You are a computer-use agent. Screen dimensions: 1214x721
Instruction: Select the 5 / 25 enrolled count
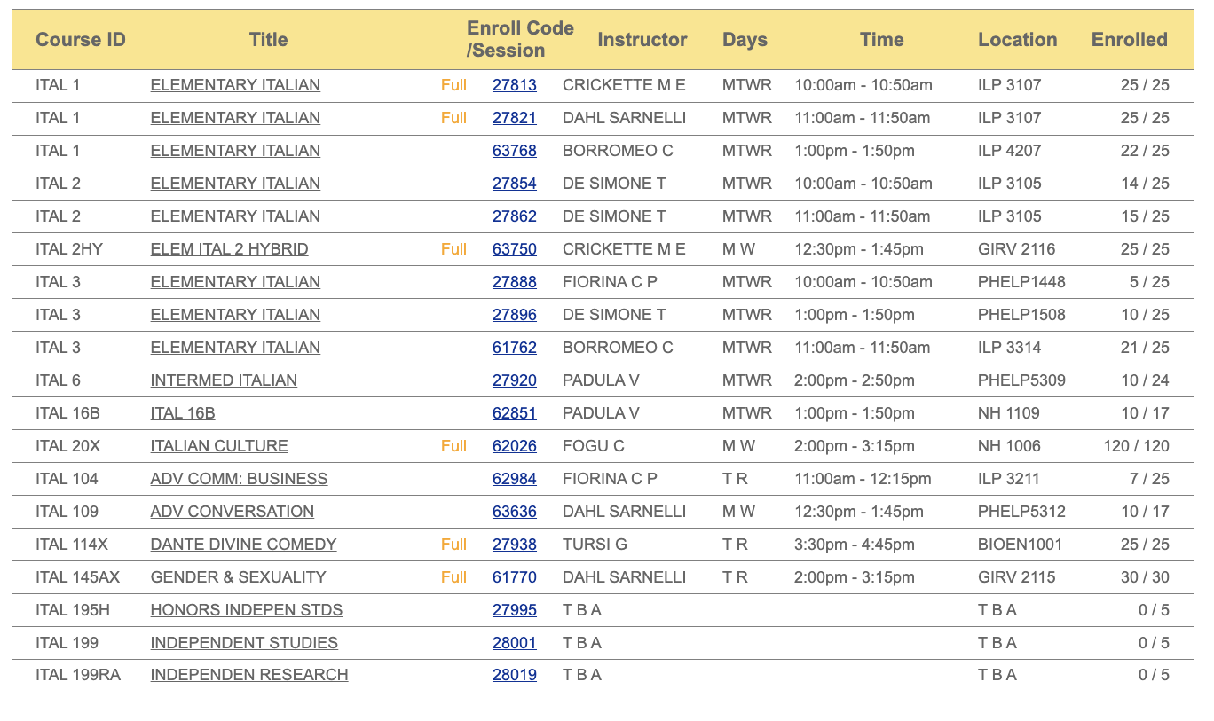click(x=1149, y=282)
